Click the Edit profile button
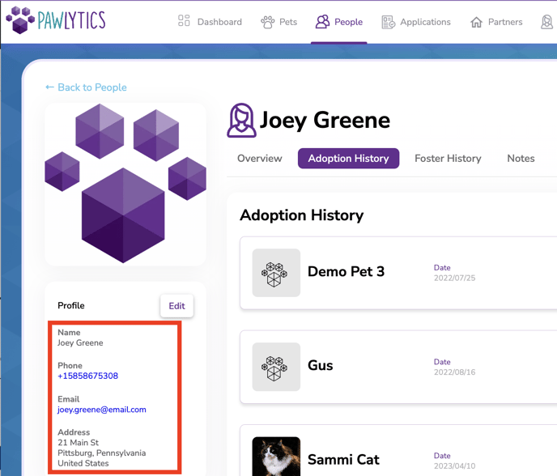The image size is (557, 476). click(176, 306)
